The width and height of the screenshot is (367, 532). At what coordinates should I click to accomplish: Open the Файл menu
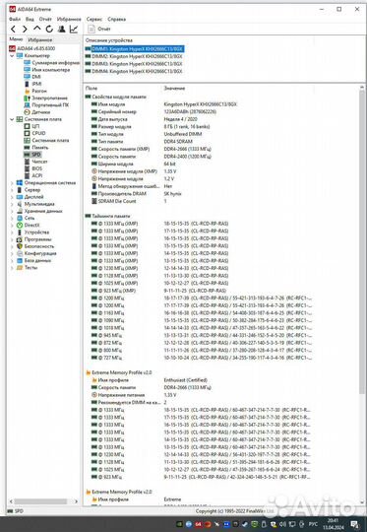pos(15,20)
